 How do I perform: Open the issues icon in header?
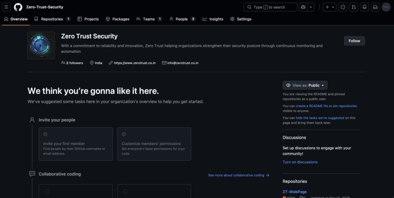click(343, 7)
